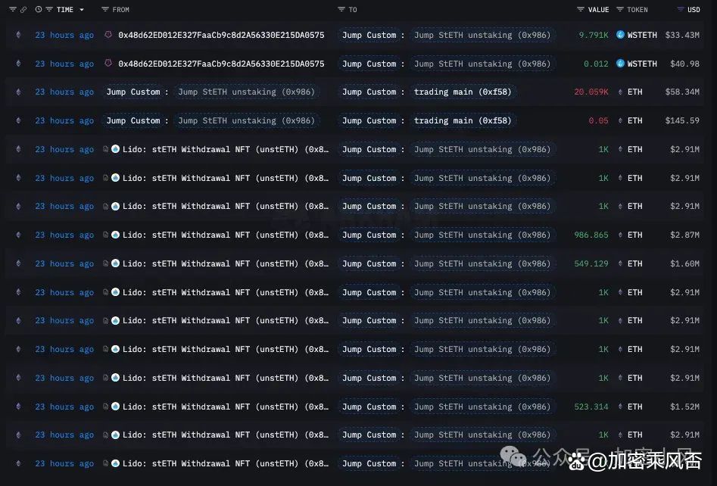Click Ethereum chain icon in 0.012 WSTETH row
This screenshot has width=717, height=486.
[18, 64]
